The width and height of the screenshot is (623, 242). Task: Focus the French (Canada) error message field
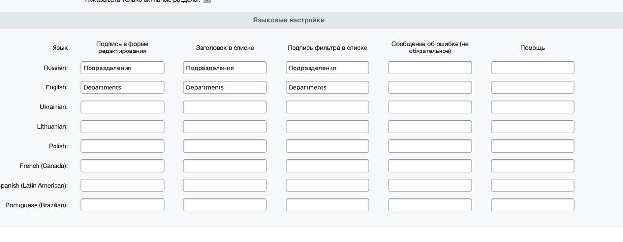(430, 166)
